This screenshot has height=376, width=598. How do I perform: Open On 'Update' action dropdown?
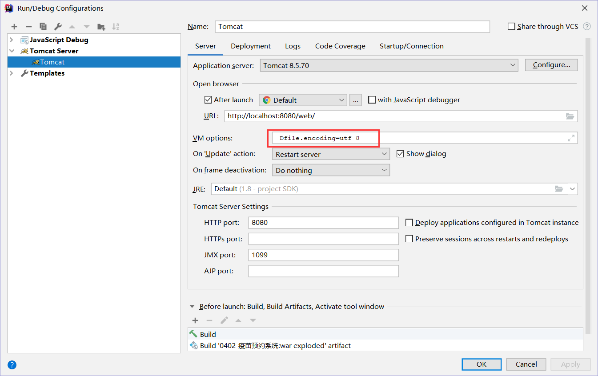[331, 154]
